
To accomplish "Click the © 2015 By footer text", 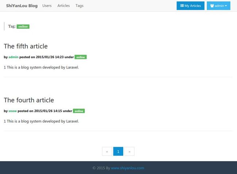I will pyautogui.click(x=101, y=168).
